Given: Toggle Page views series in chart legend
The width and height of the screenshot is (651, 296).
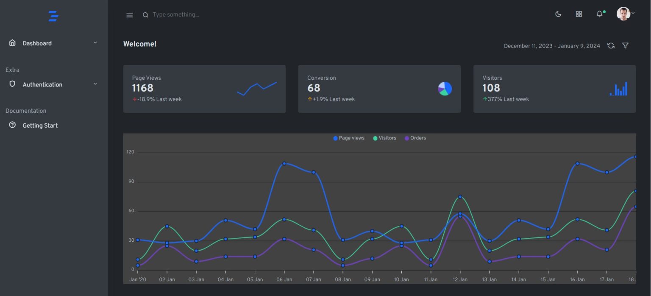Looking at the screenshot, I should pos(349,138).
